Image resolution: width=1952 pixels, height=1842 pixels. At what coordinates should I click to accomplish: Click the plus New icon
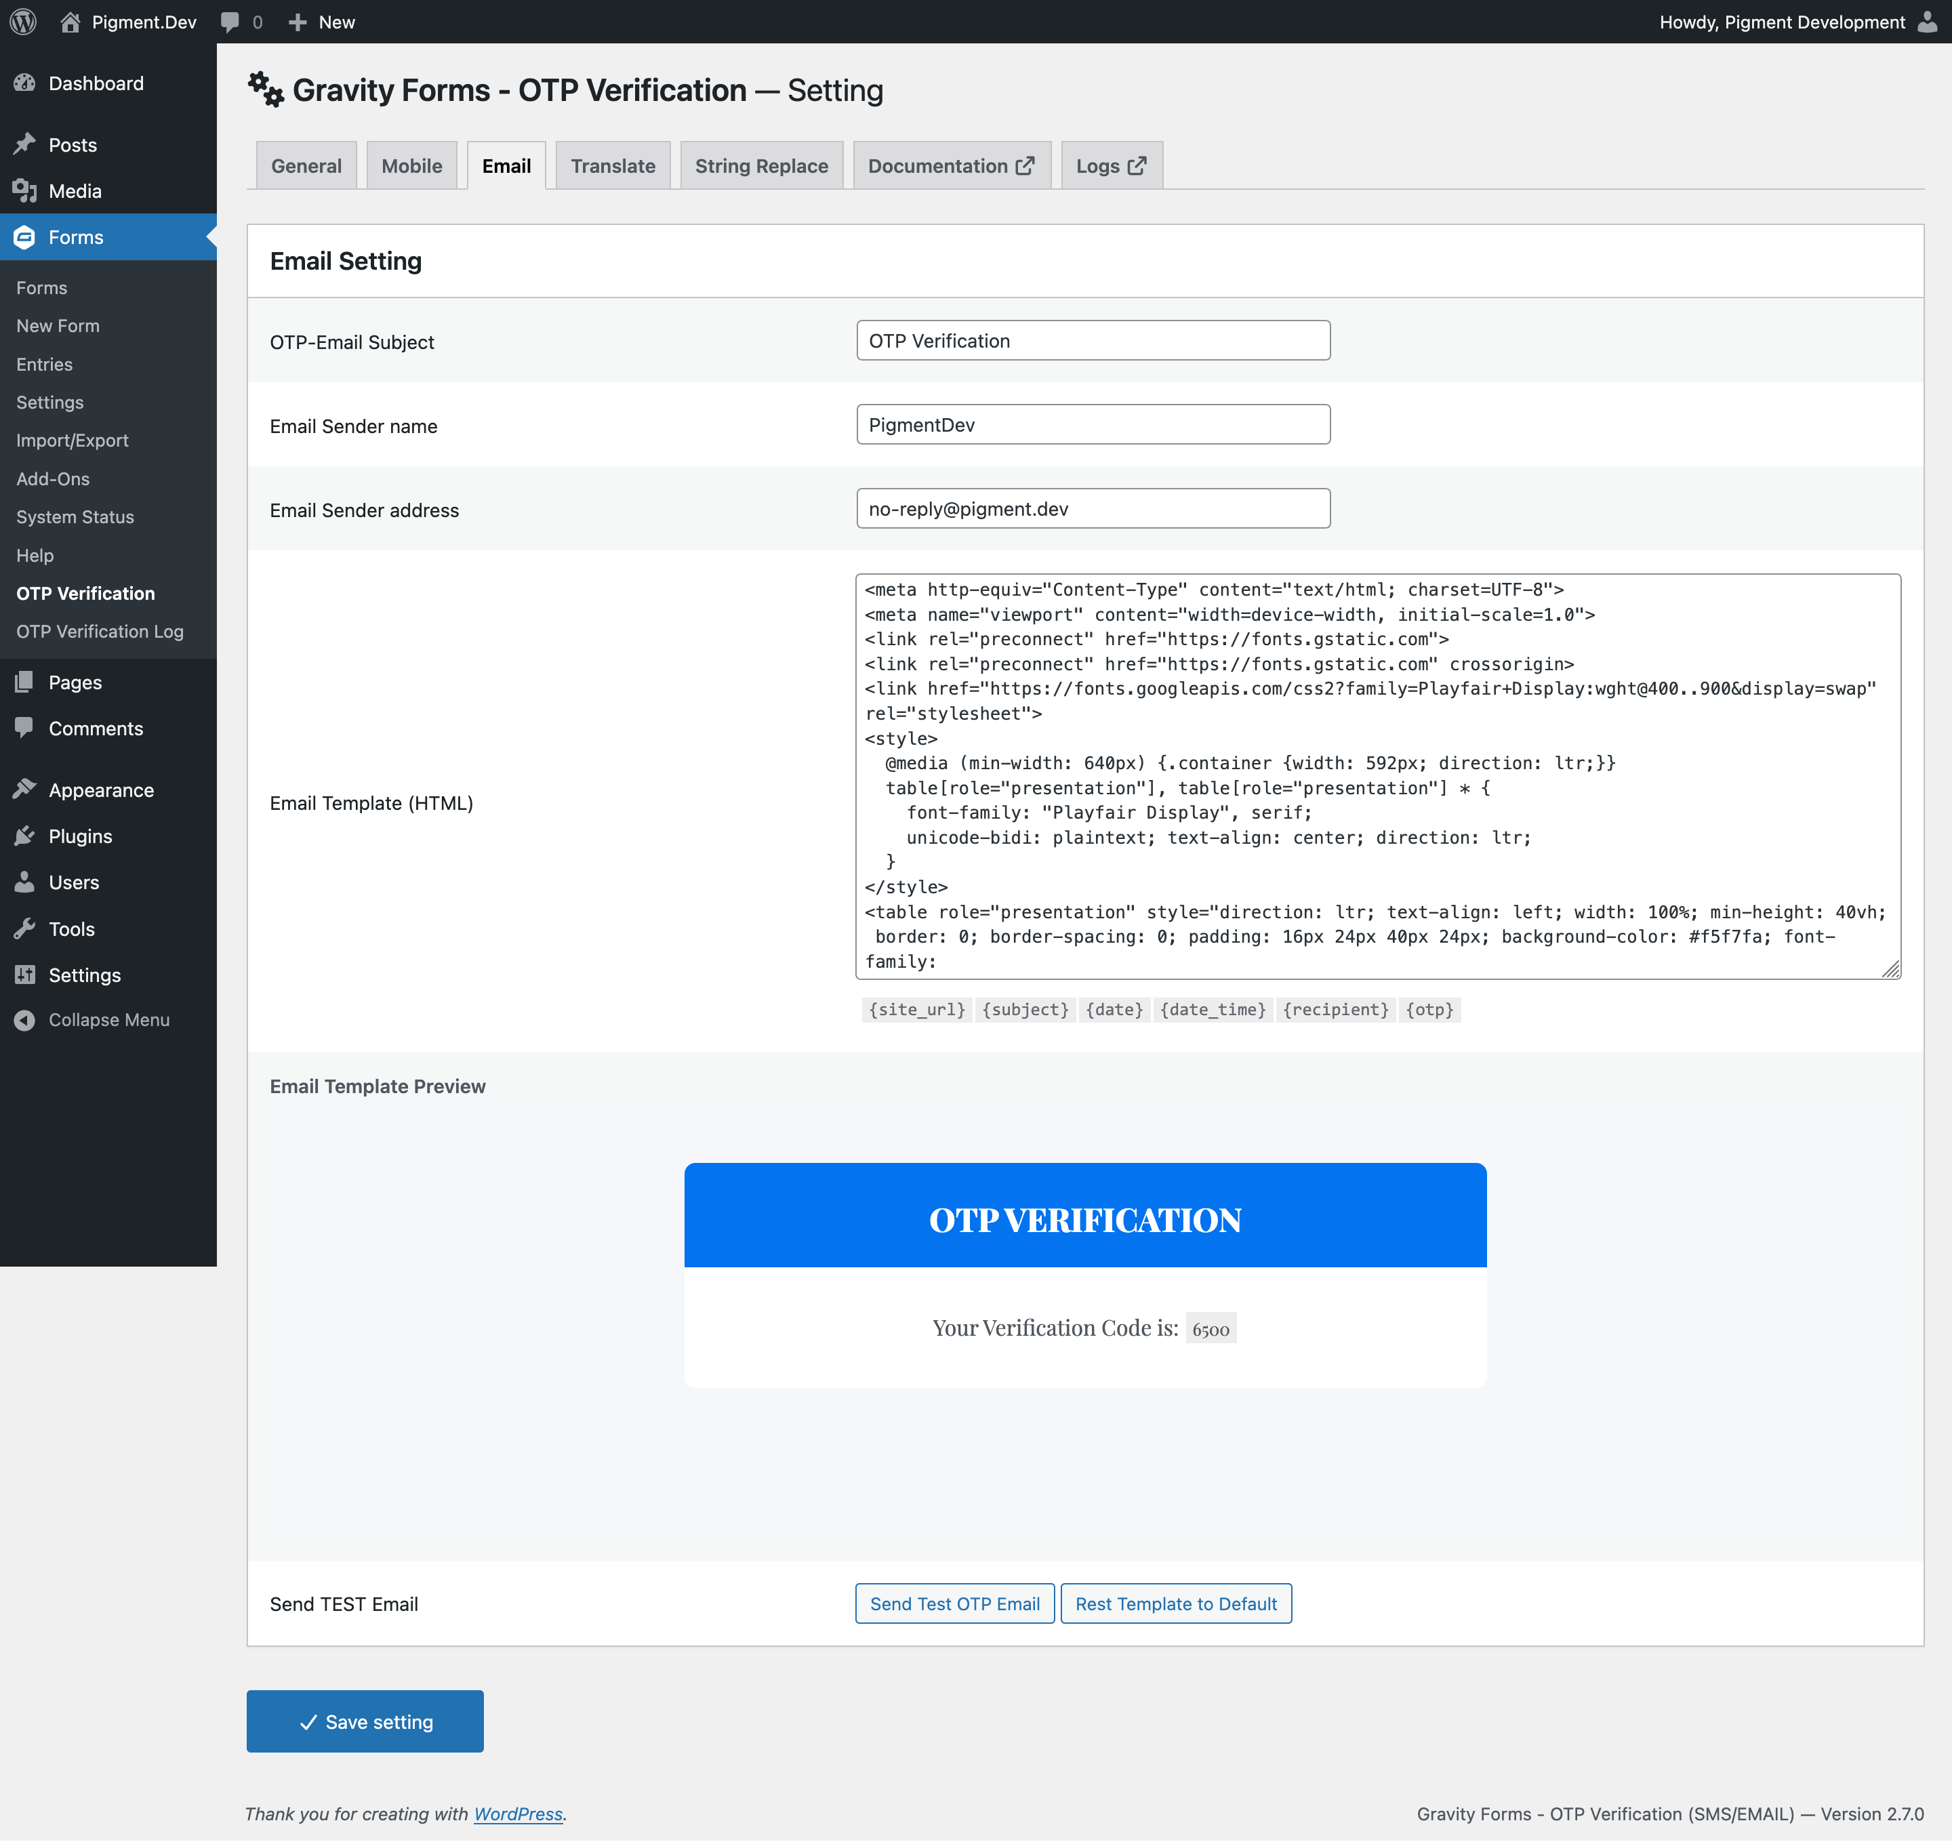tap(298, 22)
